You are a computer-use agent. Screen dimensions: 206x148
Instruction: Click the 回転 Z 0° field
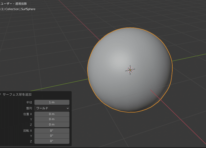[52, 141]
